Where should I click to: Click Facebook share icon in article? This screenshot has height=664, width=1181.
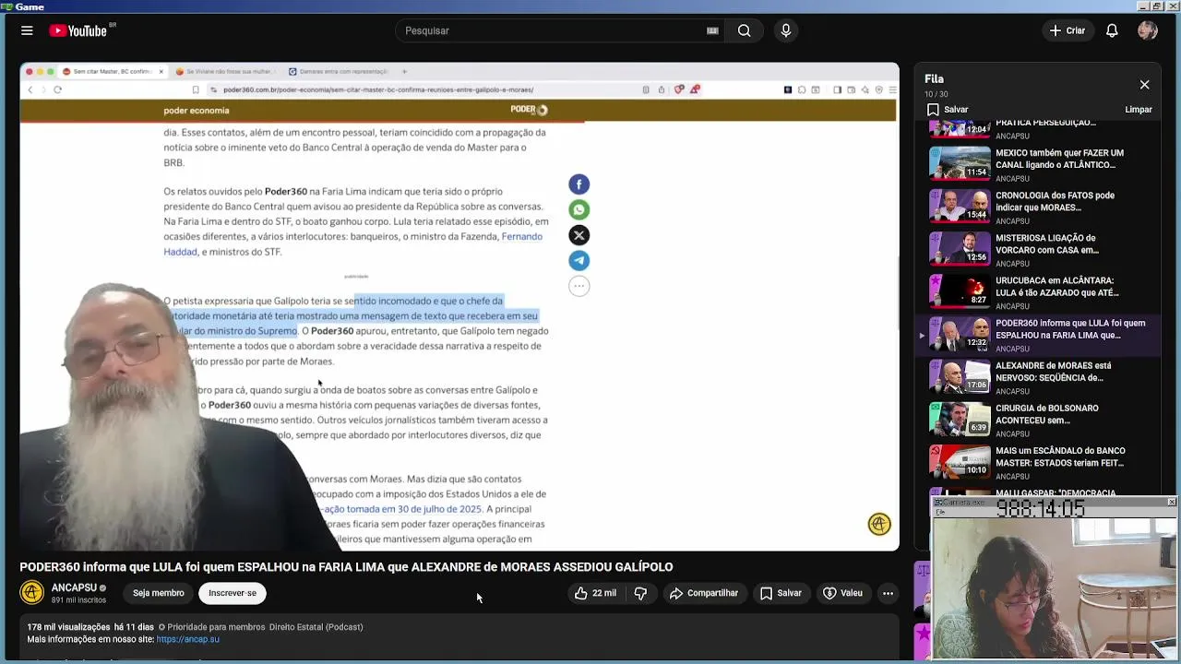click(579, 184)
